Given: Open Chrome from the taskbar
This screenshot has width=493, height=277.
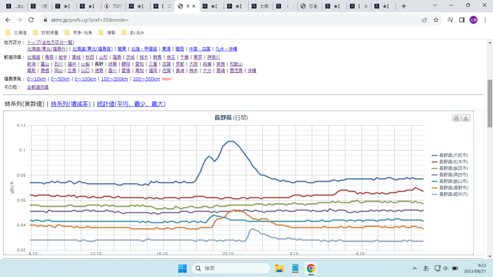Looking at the screenshot, I should click(311, 268).
